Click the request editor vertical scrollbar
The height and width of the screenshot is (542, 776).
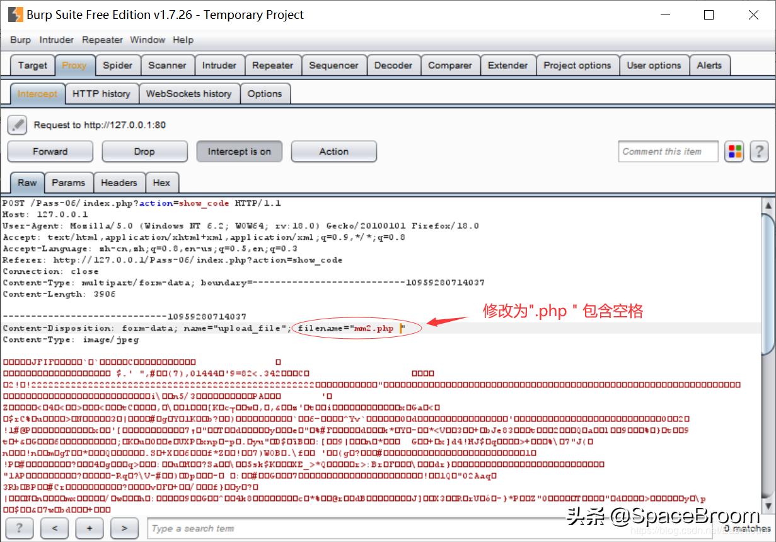767,284
